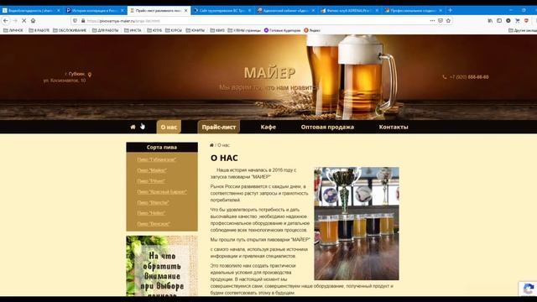Open the 'Оптовая продажа' menu item
537x302 pixels.
(x=327, y=127)
